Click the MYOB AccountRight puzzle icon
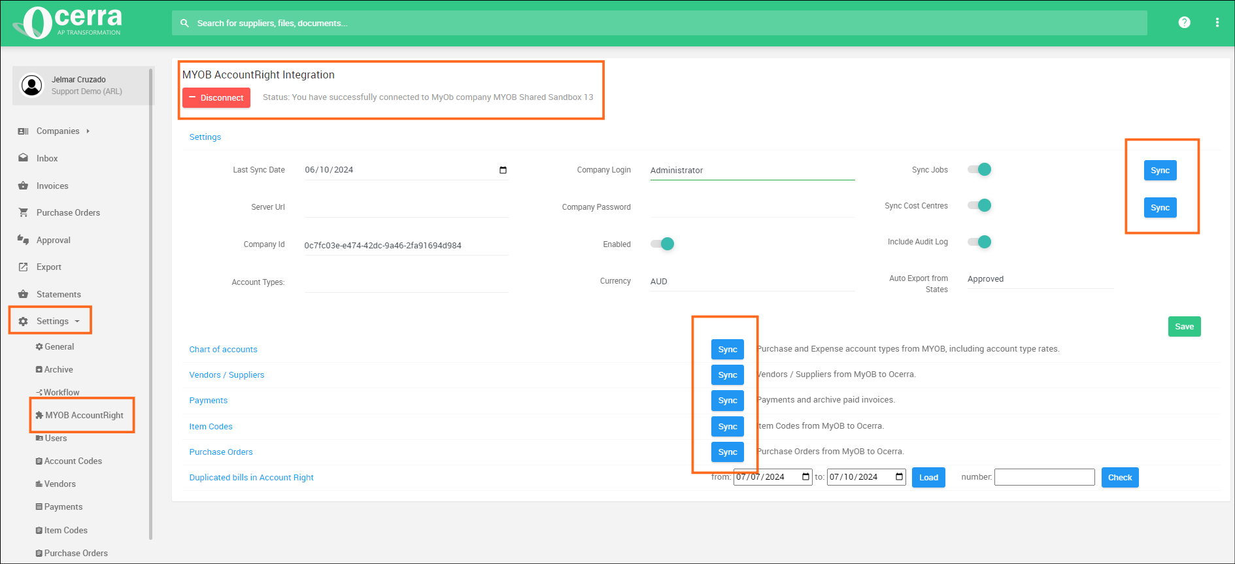This screenshot has width=1235, height=564. coord(39,416)
